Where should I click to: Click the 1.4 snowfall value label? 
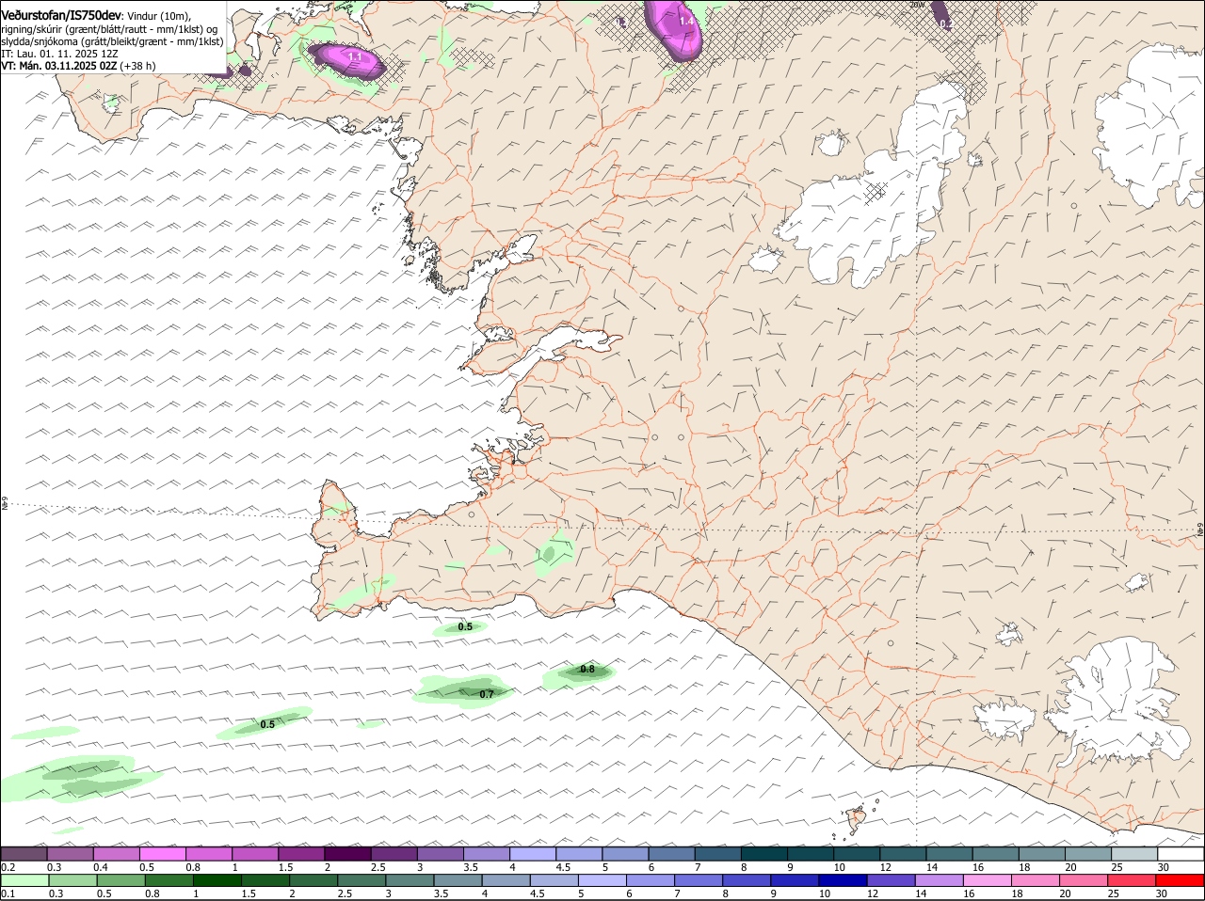pyautogui.click(x=686, y=21)
